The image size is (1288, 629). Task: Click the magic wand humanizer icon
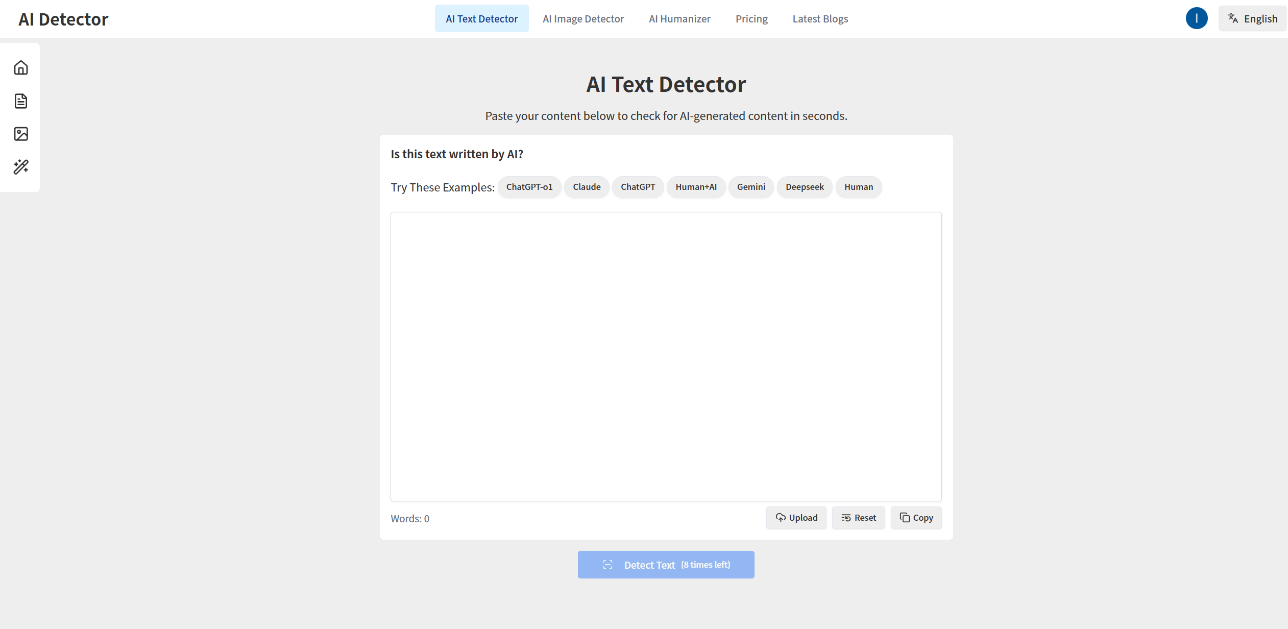click(x=21, y=167)
